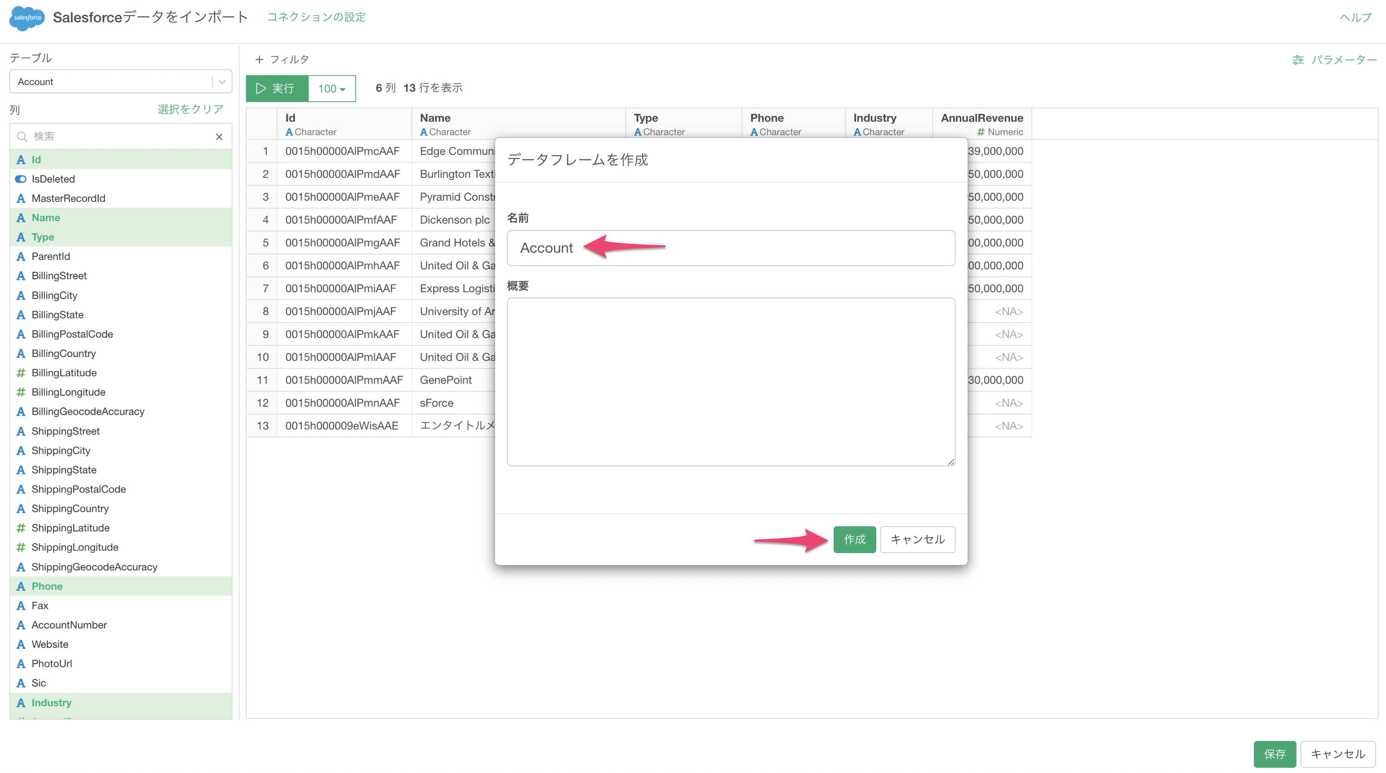Deselect the Phone column in list

point(121,586)
